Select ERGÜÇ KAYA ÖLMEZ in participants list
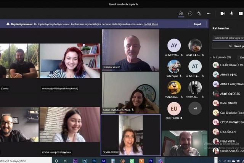Viewport: 244px width, 163px height. click(228, 65)
